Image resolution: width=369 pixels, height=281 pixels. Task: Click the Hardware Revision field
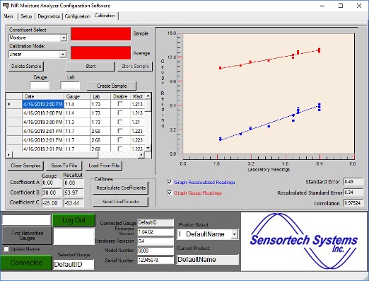tap(156, 241)
